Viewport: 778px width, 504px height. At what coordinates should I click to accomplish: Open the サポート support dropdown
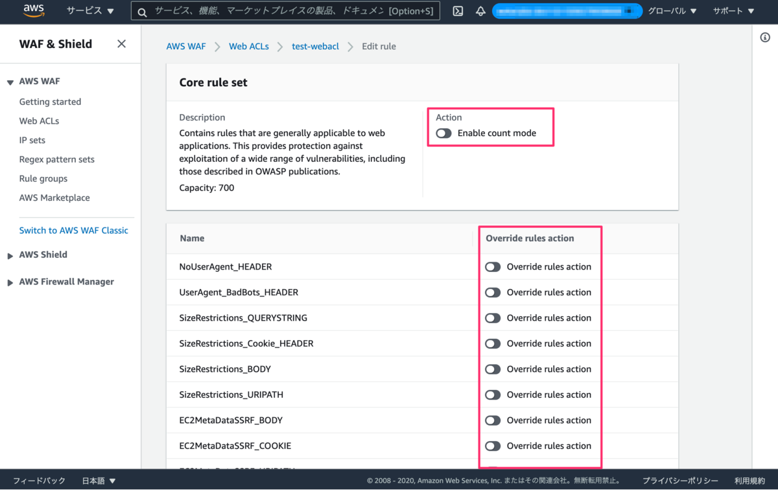734,11
